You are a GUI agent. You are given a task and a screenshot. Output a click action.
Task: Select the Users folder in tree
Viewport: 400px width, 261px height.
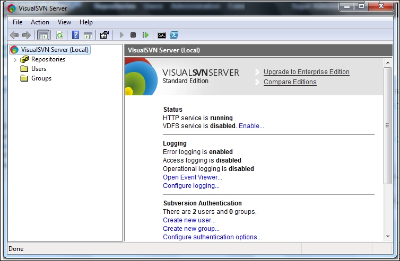click(38, 69)
